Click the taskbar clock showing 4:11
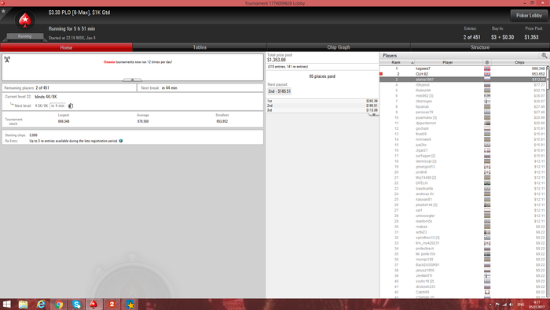Screen dimensions: 550x310 (537, 304)
